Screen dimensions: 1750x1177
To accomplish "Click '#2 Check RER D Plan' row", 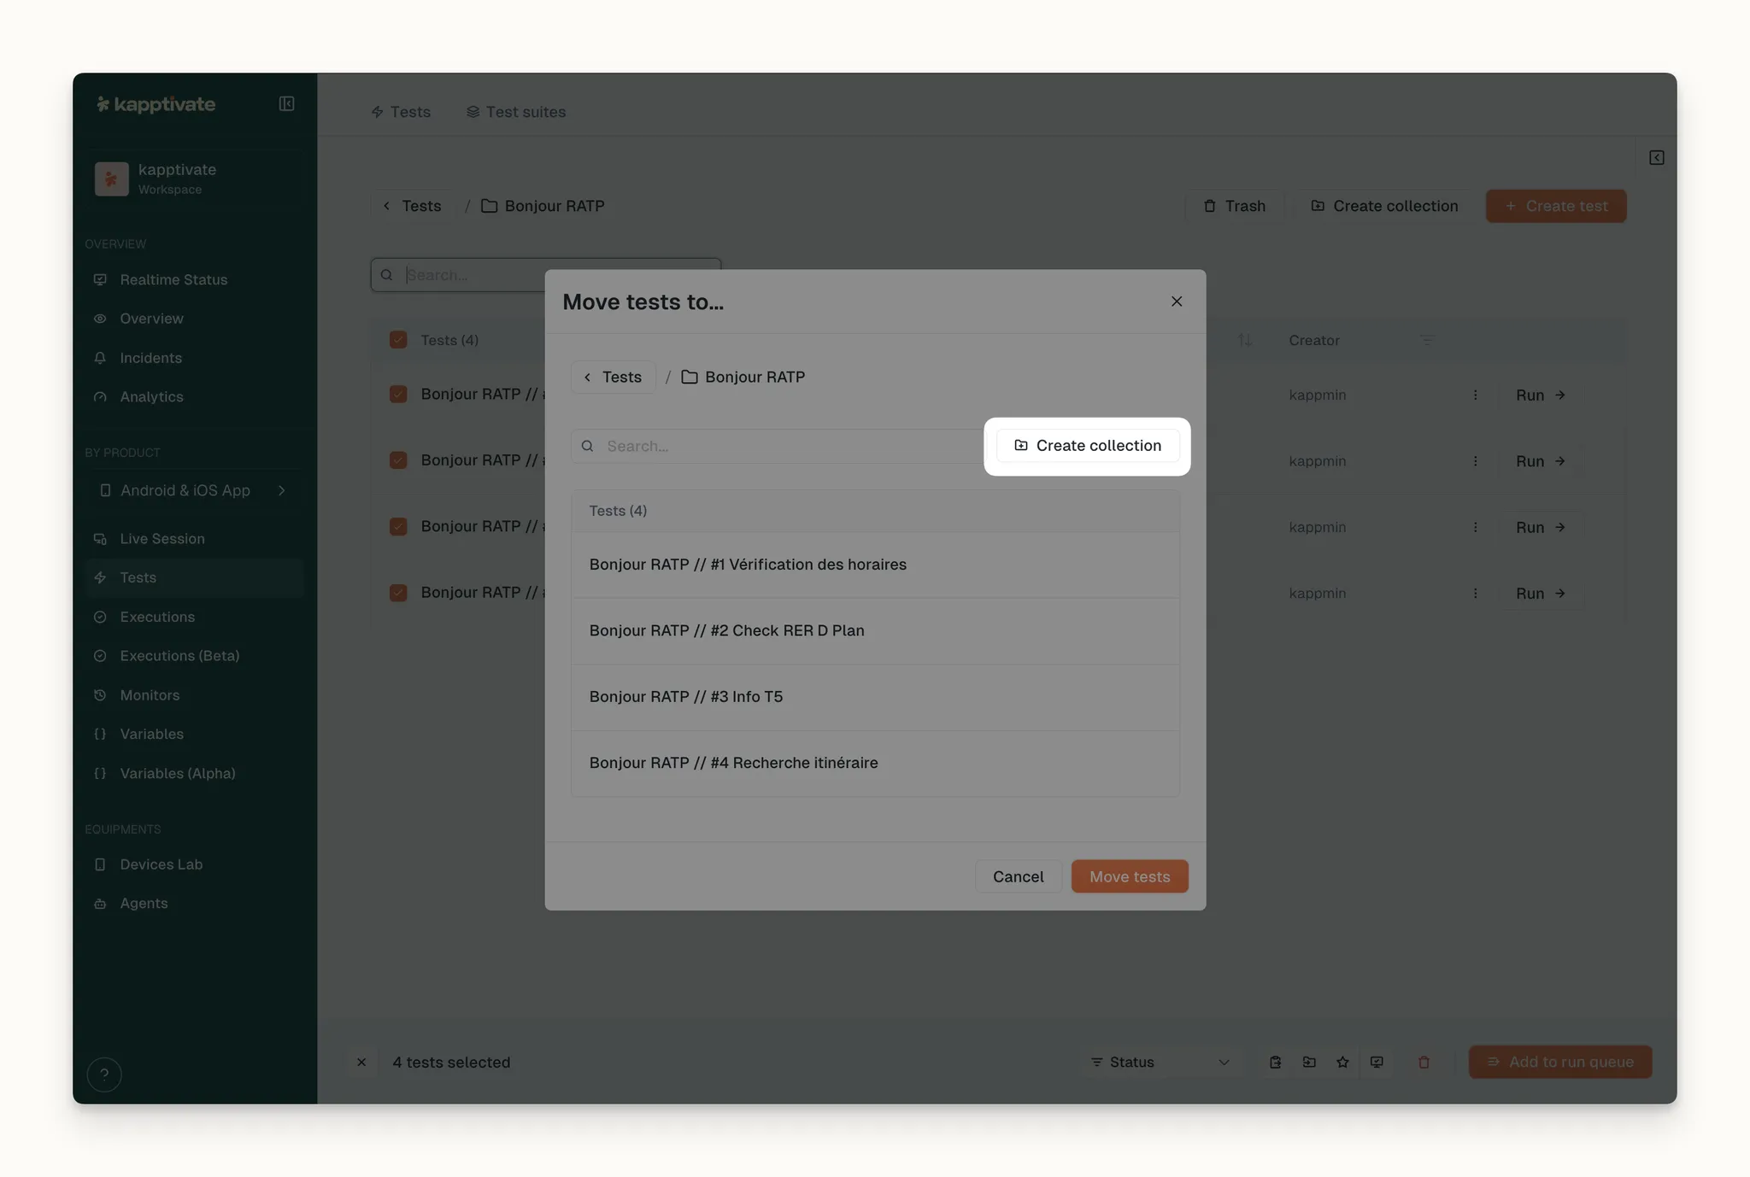I will tap(875, 630).
